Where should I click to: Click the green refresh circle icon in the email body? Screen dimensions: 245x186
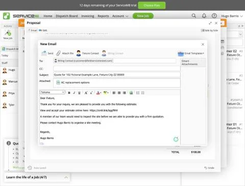[176, 139]
